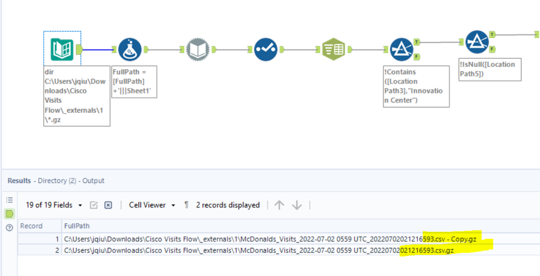540x276 pixels.
Task: Click the !IsNull Location Path5 annotation
Action: 490,70
